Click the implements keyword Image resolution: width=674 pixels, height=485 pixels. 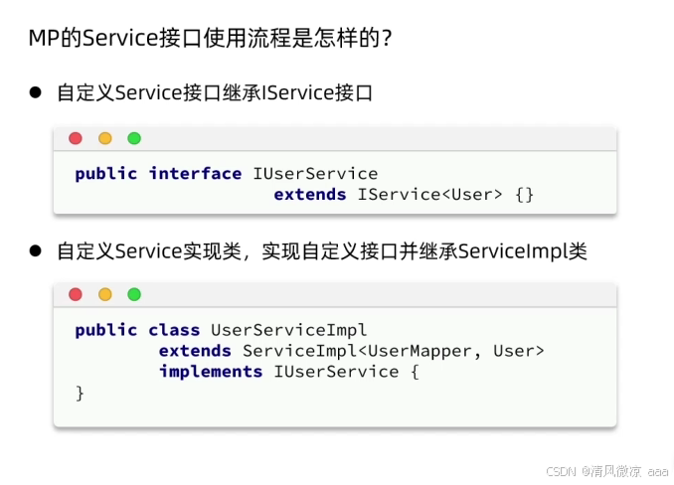[x=211, y=372]
